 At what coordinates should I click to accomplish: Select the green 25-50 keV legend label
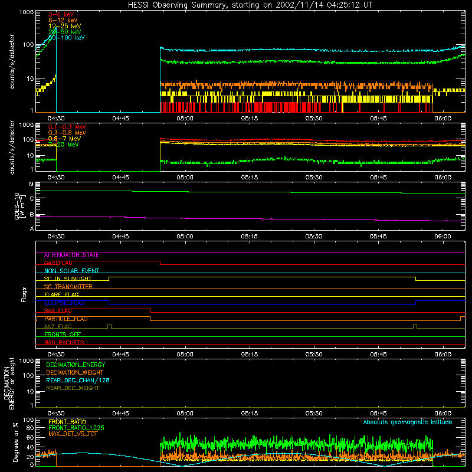point(65,32)
